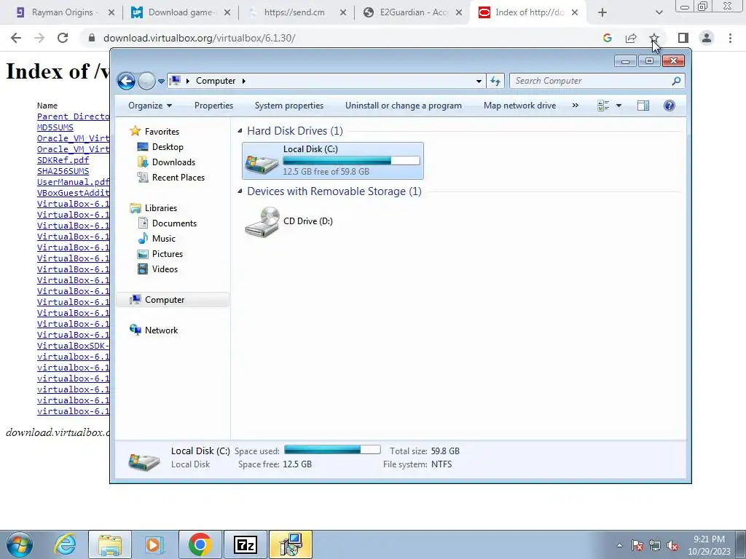The width and height of the screenshot is (746, 559).
Task: Select the Local Disk (C:) drive
Action: click(x=332, y=161)
